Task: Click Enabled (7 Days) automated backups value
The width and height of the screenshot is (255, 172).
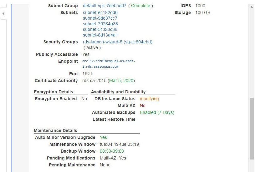Action: coord(157,112)
